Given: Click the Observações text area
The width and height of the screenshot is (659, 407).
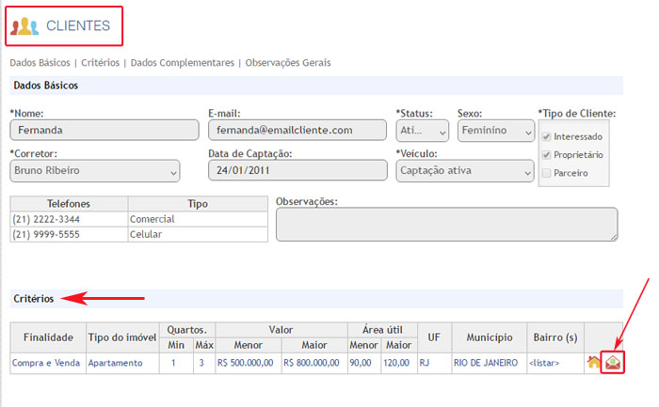Looking at the screenshot, I should pos(446,225).
